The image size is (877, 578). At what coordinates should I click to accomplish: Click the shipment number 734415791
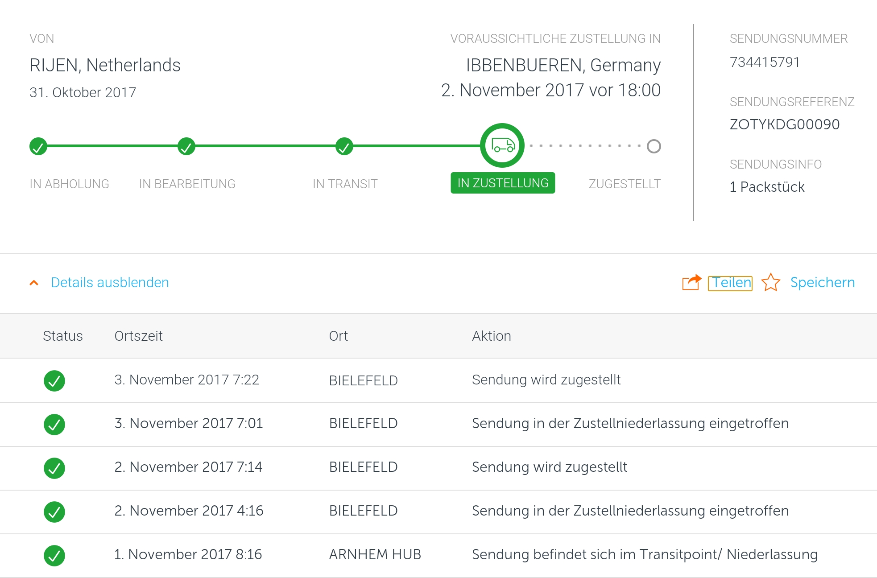click(765, 62)
